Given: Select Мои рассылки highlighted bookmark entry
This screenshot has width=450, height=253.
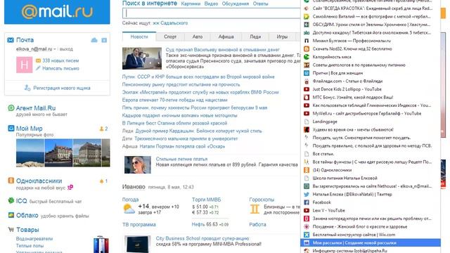Looking at the screenshot, I should point(371,242).
